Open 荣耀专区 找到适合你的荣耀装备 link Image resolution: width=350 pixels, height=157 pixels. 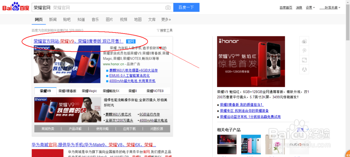coord(244,110)
